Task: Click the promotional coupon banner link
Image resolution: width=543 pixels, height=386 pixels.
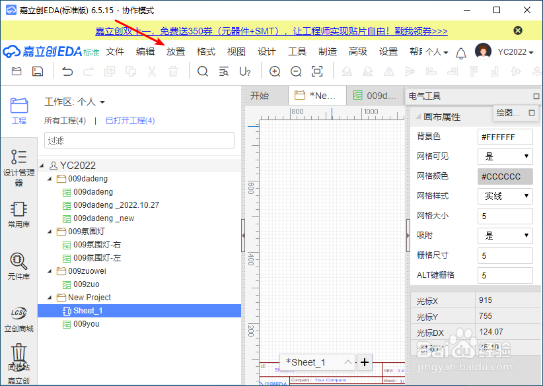Action: (x=271, y=31)
